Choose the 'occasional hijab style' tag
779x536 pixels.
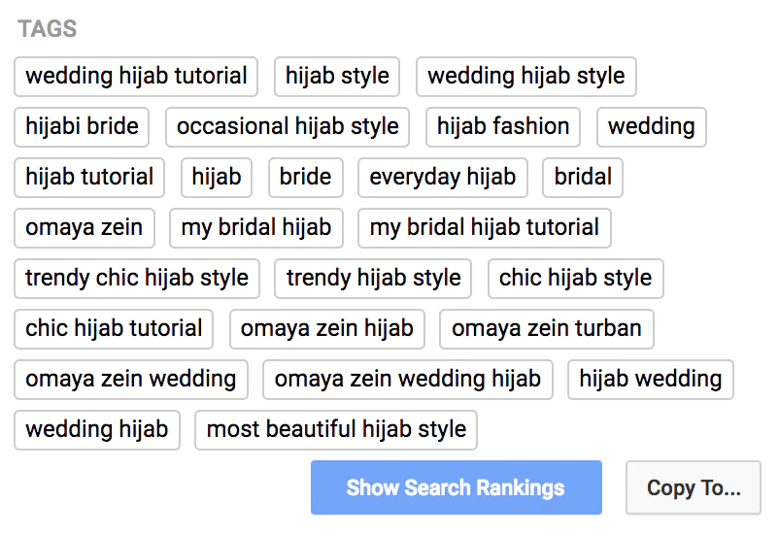(x=288, y=127)
